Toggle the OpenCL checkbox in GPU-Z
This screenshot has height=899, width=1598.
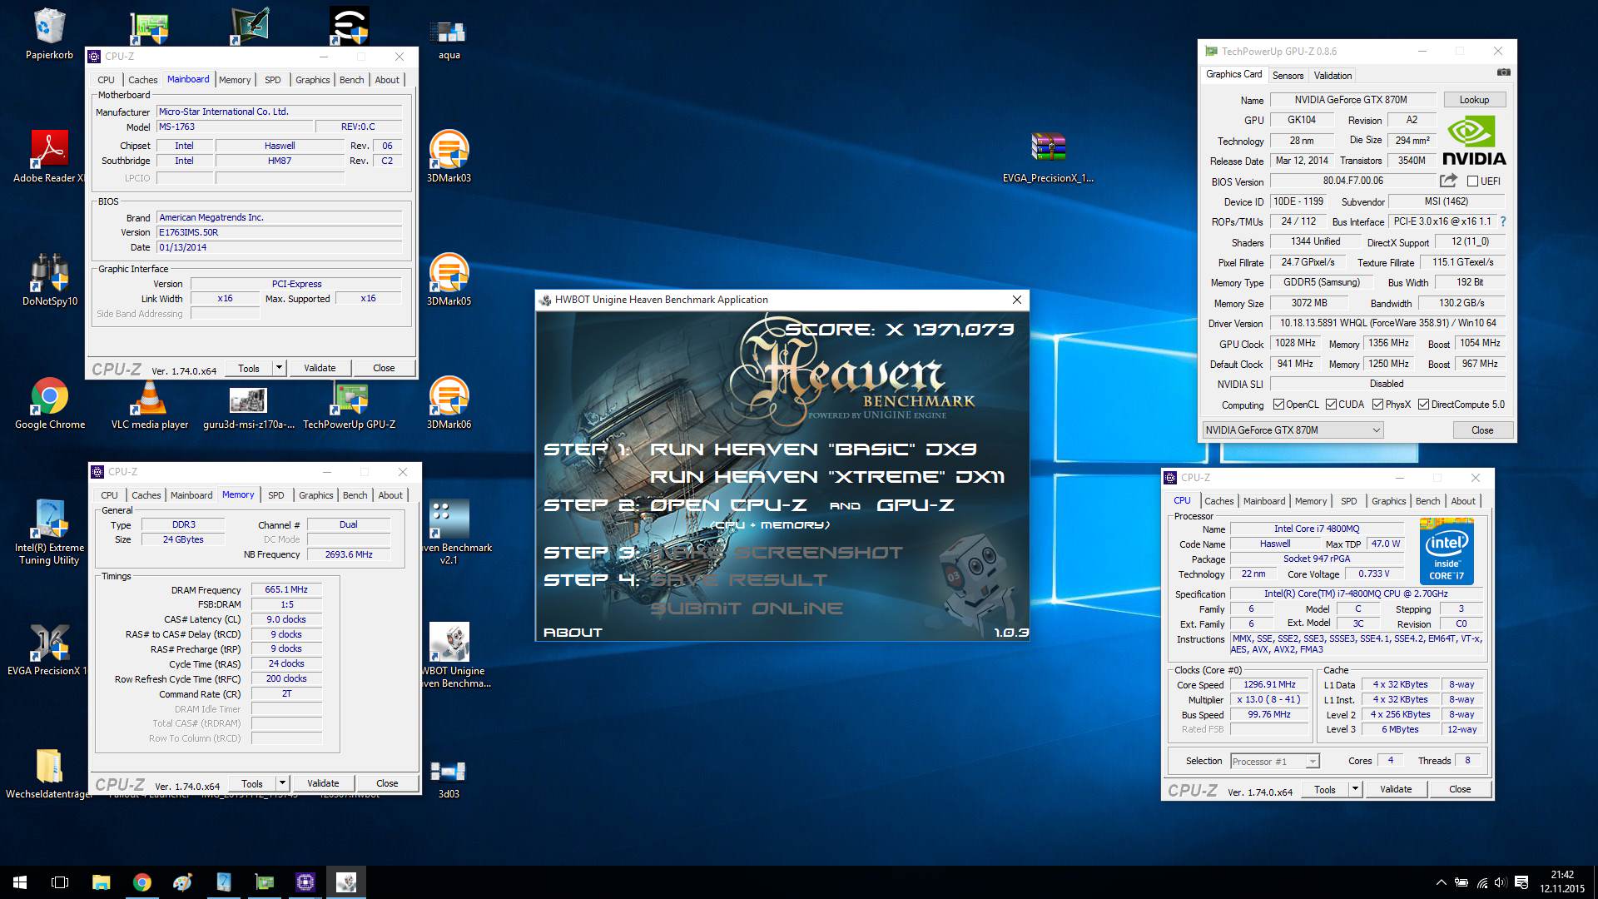tap(1278, 405)
